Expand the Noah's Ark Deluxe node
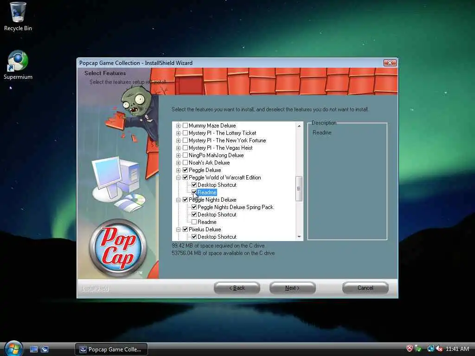Image resolution: width=475 pixels, height=356 pixels. click(178, 163)
